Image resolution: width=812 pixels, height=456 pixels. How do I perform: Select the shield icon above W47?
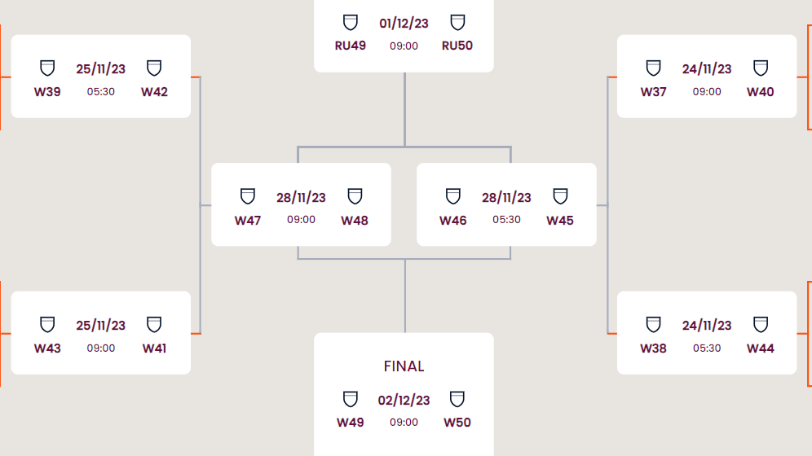[x=248, y=196]
